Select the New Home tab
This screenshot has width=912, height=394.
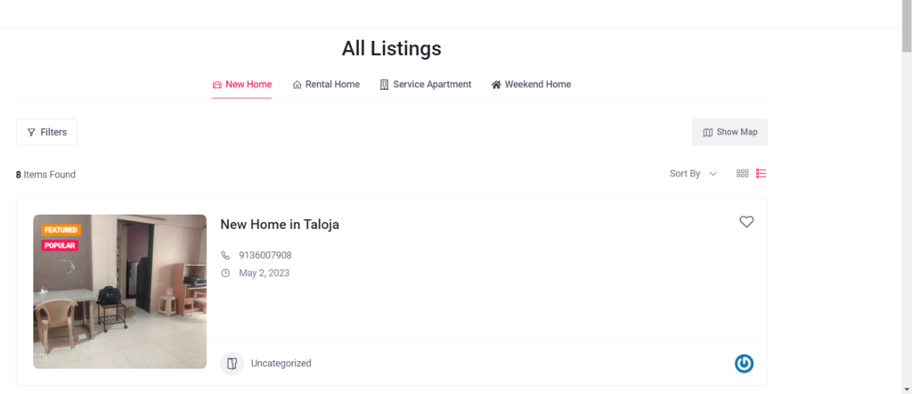pyautogui.click(x=241, y=85)
